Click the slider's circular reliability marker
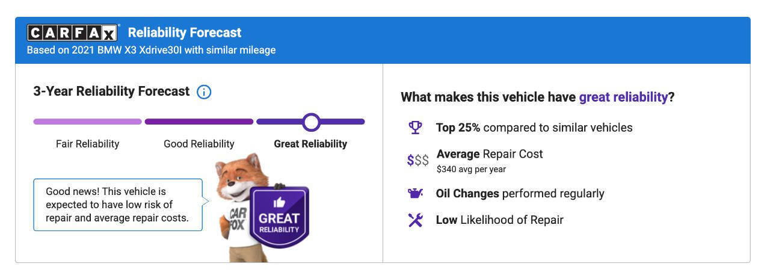 tap(311, 122)
